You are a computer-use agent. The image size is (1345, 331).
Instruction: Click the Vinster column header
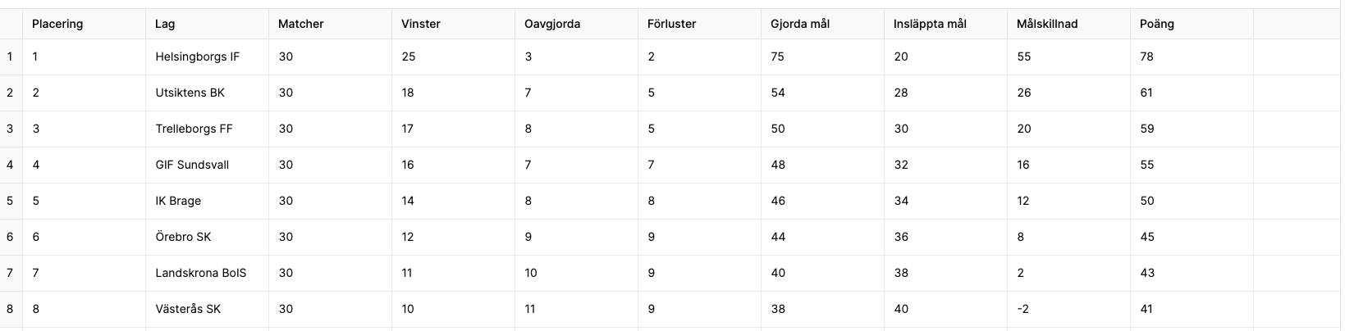pos(453,24)
